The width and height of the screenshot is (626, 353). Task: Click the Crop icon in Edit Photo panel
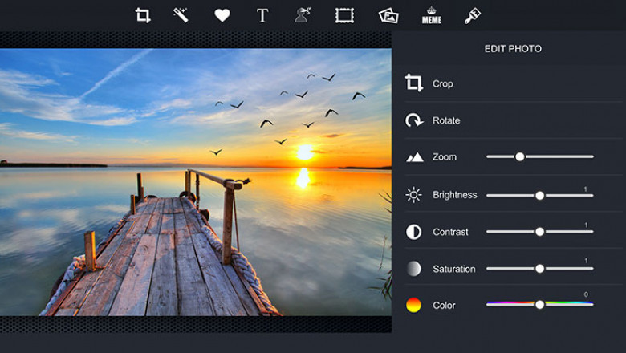pyautogui.click(x=414, y=83)
